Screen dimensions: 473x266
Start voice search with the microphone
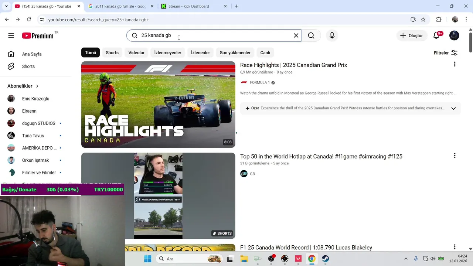click(x=332, y=35)
